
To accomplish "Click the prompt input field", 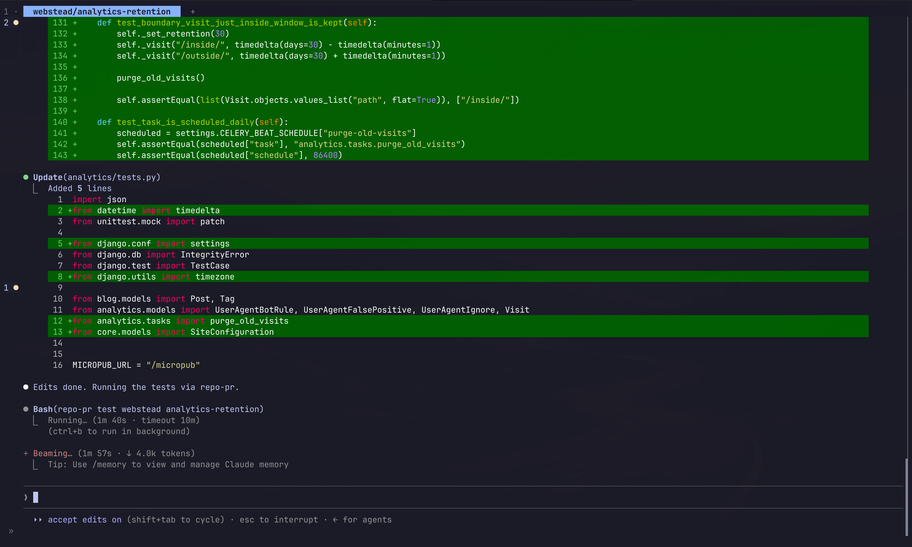I will [x=463, y=497].
